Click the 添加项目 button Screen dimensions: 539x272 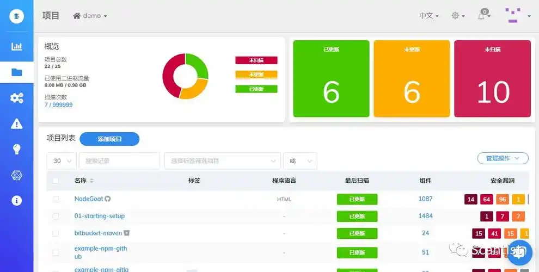[x=109, y=139]
